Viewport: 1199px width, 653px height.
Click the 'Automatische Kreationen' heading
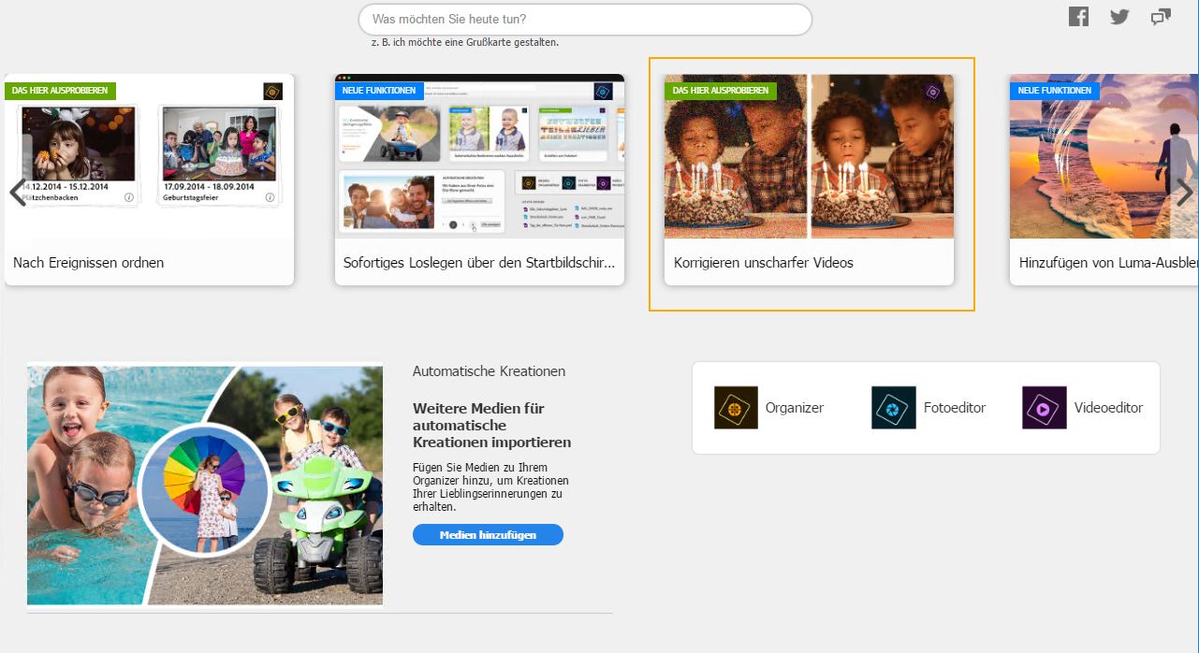489,371
